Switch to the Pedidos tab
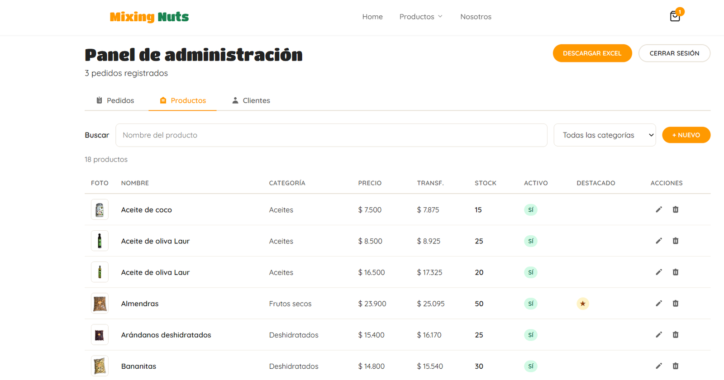The height and width of the screenshot is (380, 724). coord(115,100)
